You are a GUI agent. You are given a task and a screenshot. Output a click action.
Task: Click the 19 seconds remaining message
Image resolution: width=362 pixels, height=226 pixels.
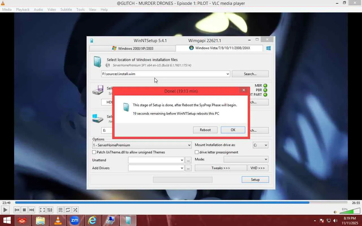176,114
